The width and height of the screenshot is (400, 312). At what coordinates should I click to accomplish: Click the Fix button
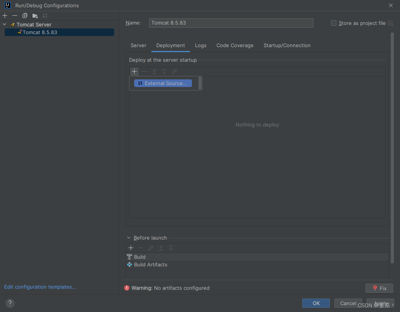pos(379,288)
